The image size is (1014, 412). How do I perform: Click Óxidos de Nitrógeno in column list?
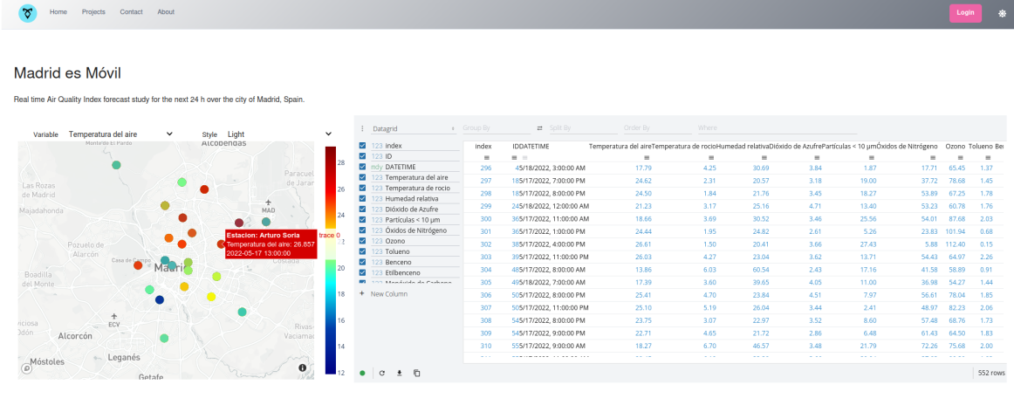(x=415, y=230)
